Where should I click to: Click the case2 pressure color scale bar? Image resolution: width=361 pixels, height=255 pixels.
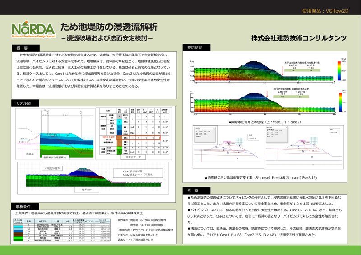pyautogui.click(x=341, y=102)
